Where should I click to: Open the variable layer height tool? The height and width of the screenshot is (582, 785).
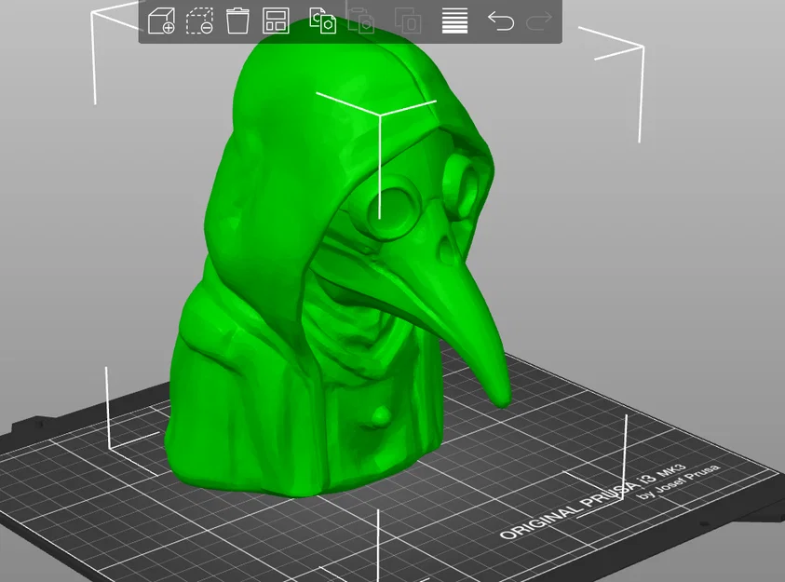click(x=454, y=21)
